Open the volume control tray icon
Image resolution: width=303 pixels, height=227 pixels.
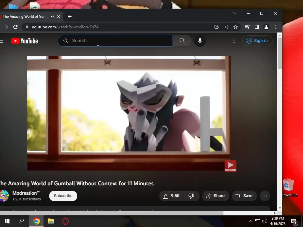[x=265, y=221]
